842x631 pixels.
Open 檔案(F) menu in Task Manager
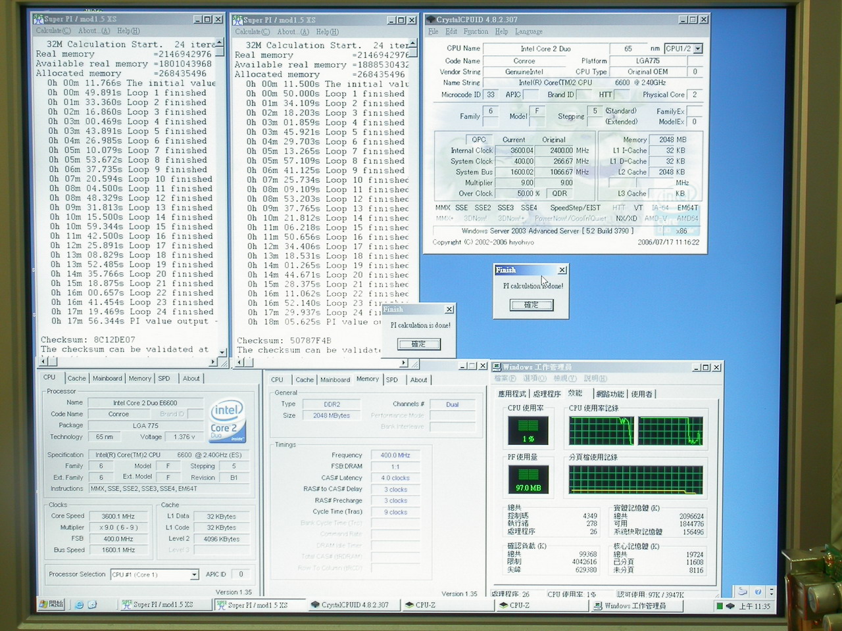click(505, 379)
